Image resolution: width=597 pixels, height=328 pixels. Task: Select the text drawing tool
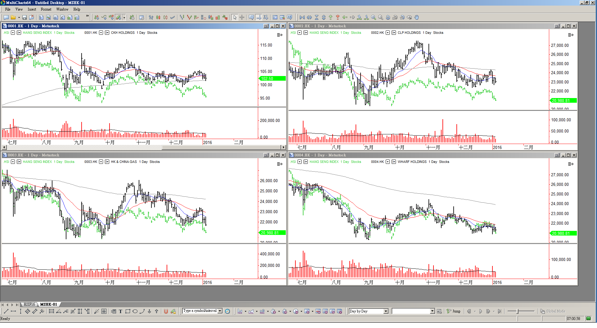120,311
